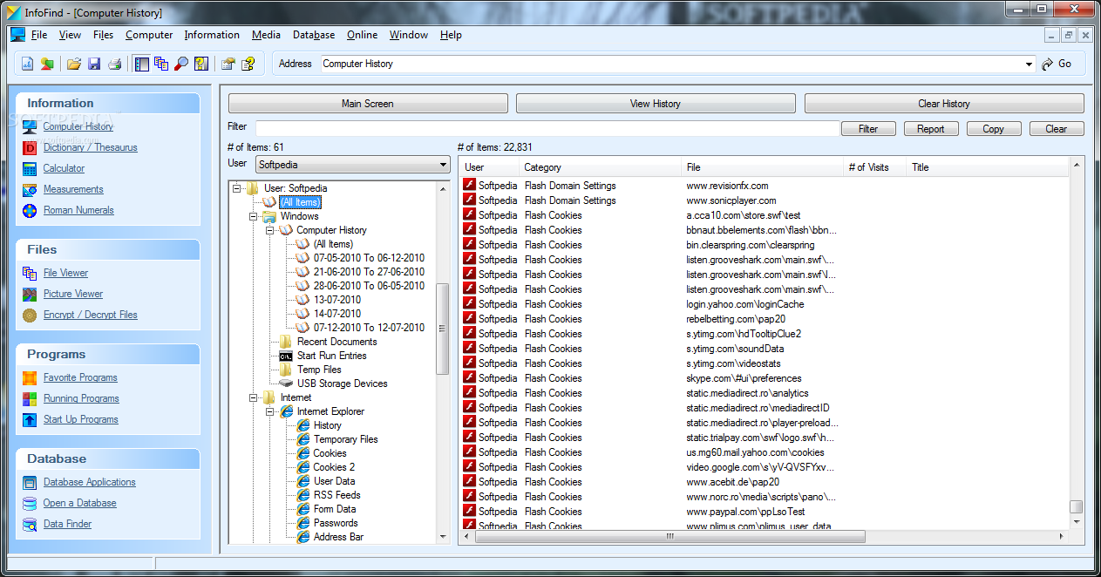Click the text document icon in the toolbar
The width and height of the screenshot is (1101, 577).
tap(27, 64)
